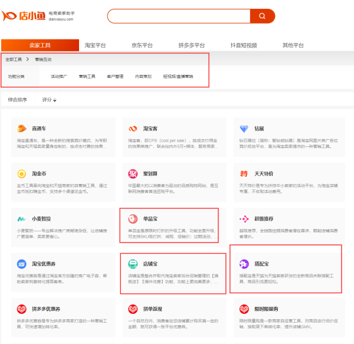
Task: Click the 小麦智投 icon
Action: point(22,219)
